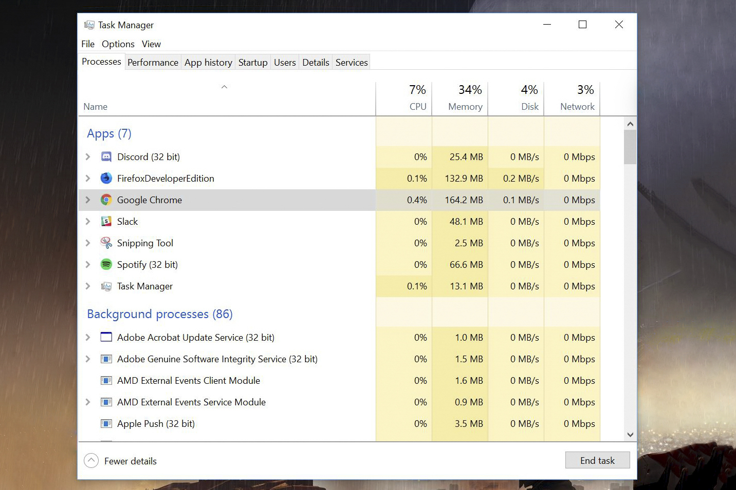Click Snipping Tool's 2.5 MB memory value

point(469,243)
